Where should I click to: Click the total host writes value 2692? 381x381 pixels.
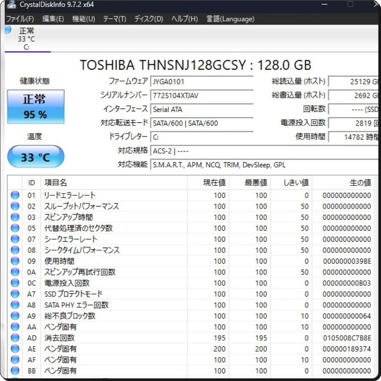click(353, 95)
